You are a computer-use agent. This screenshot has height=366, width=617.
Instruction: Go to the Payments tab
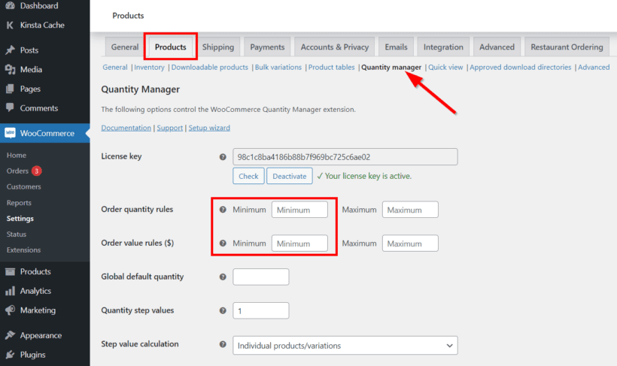pos(267,47)
